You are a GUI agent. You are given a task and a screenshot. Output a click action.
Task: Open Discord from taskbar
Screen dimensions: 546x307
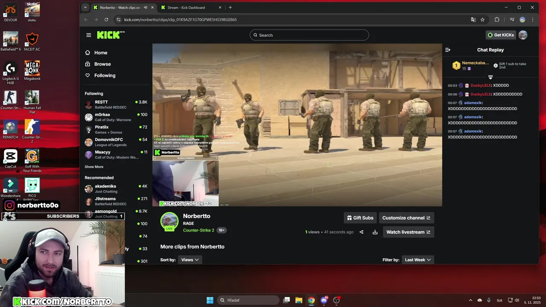click(x=324, y=300)
